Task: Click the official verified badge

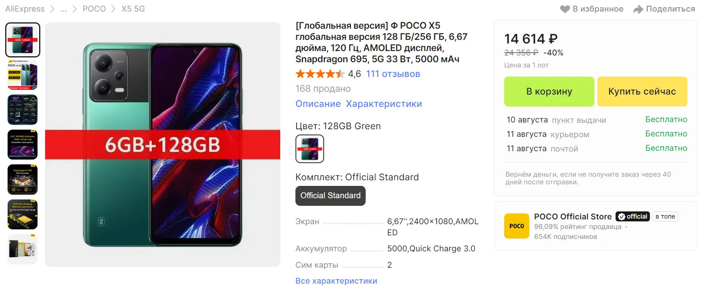Action: tap(632, 217)
